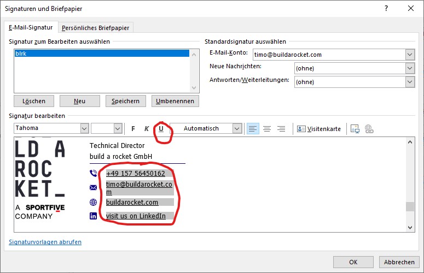
Task: Insert a Visitenkarte business card
Action: click(319, 129)
